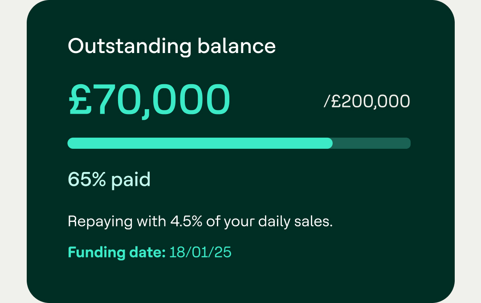Select the "65% paid" status text

(x=109, y=180)
